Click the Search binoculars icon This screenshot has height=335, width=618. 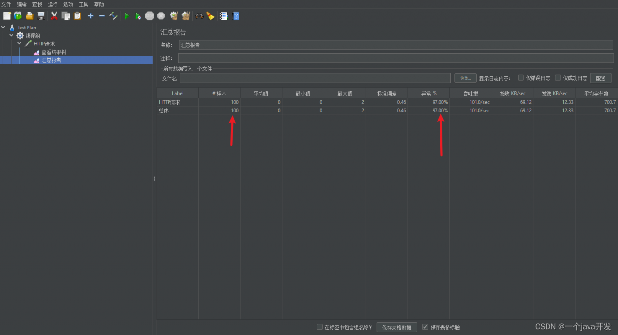[199, 16]
